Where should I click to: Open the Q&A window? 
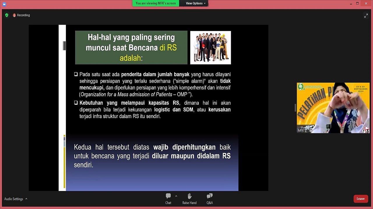point(210,199)
